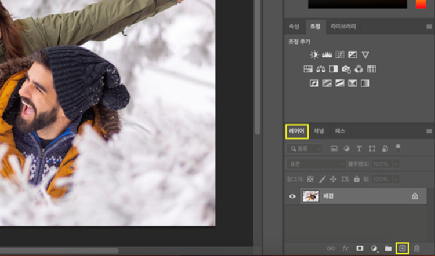Open the 칠 fill slider arrow
The image size is (435, 256).
(396, 179)
